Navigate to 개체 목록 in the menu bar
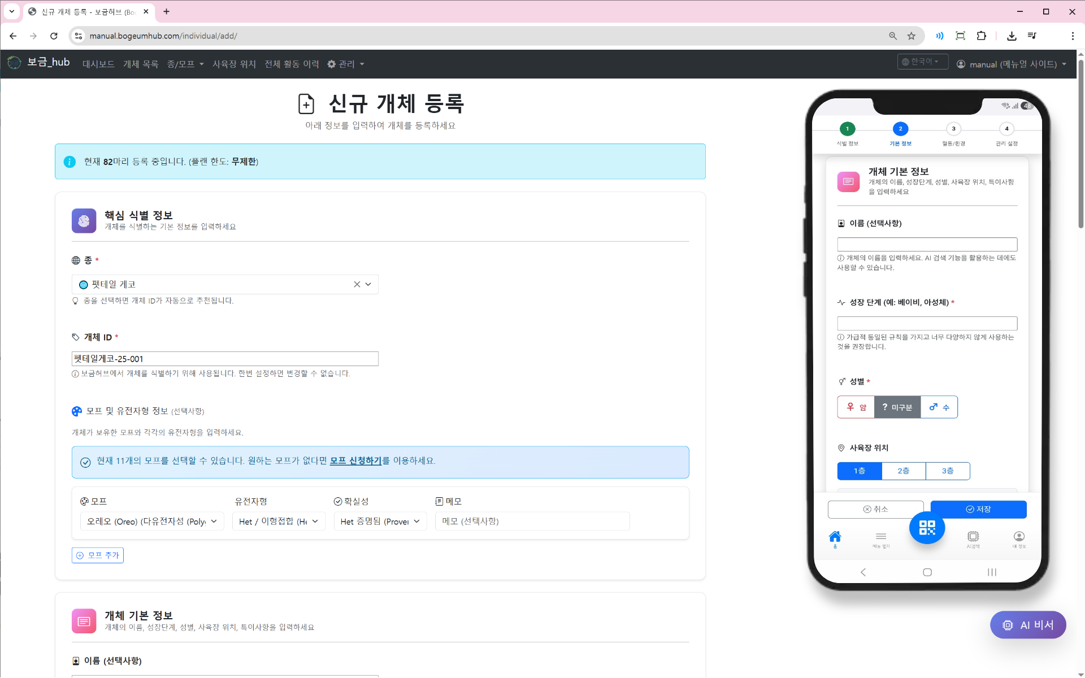Screen dimensions: 1085x678 (x=140, y=64)
